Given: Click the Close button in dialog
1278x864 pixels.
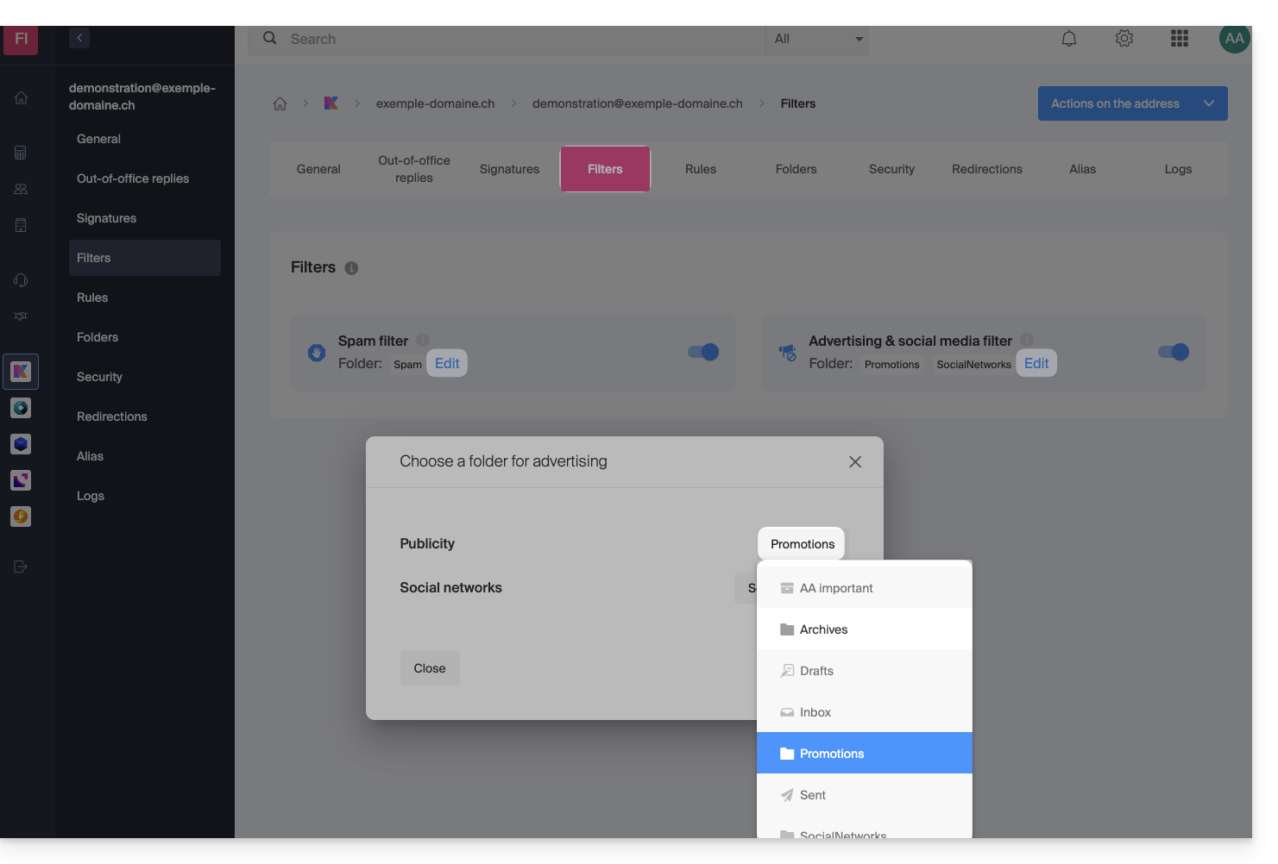Looking at the screenshot, I should (x=430, y=668).
